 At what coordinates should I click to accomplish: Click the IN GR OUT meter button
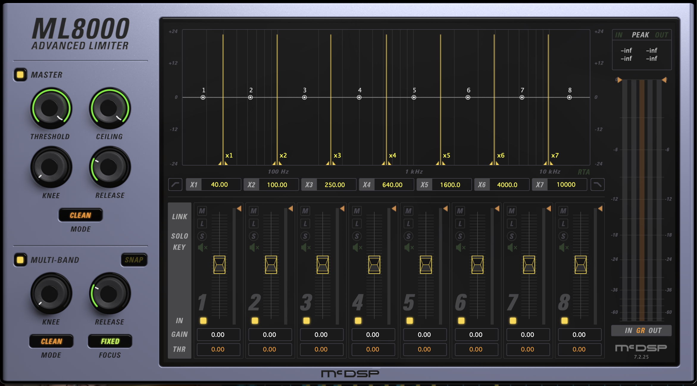coord(642,331)
